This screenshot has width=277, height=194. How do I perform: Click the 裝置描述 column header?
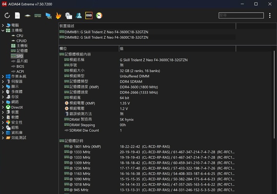coord(147,26)
